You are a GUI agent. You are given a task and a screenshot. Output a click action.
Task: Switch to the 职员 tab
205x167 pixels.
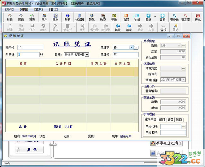170,120
